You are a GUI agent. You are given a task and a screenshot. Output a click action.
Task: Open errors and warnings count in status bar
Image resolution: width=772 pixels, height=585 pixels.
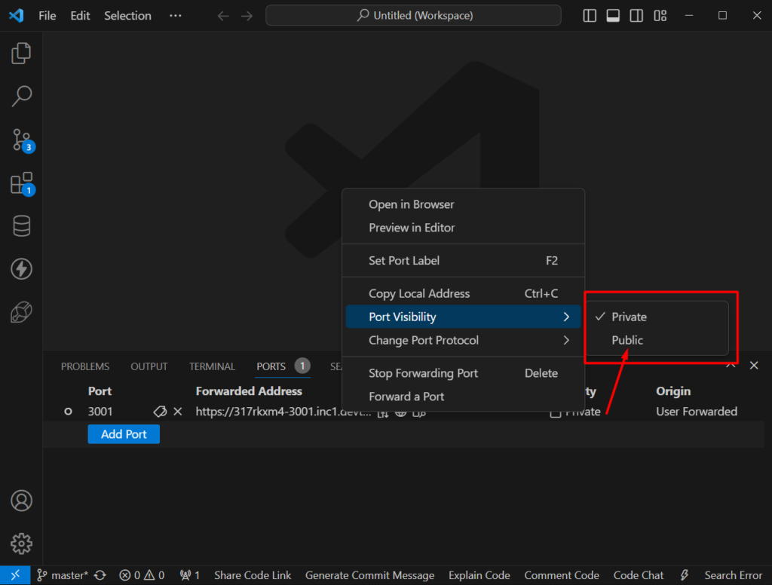click(x=142, y=575)
